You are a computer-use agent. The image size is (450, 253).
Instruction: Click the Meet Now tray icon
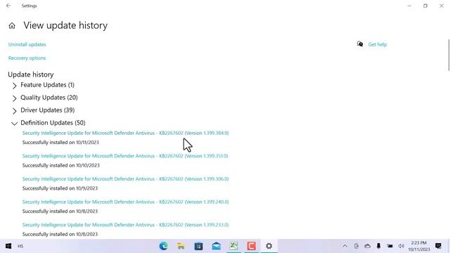click(356, 246)
